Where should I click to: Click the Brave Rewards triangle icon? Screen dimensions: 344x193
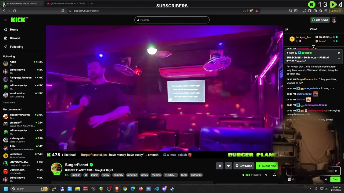tap(257, 11)
